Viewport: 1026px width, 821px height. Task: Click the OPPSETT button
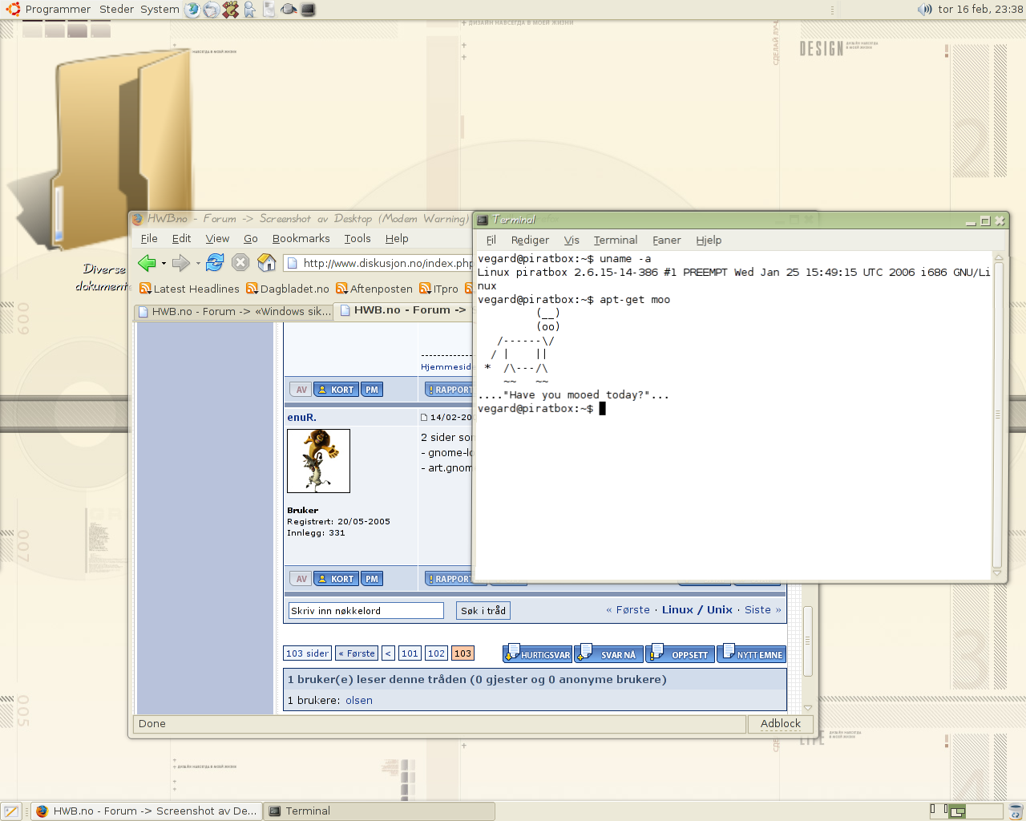tap(680, 653)
